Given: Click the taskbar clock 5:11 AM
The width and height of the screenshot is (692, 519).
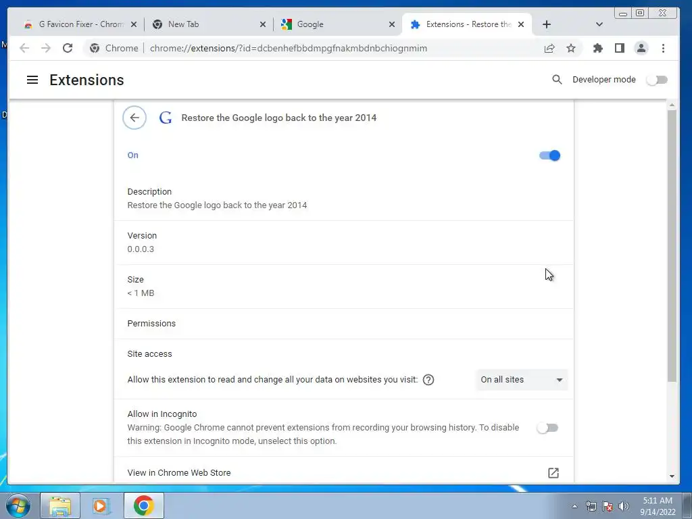Looking at the screenshot, I should [658, 506].
